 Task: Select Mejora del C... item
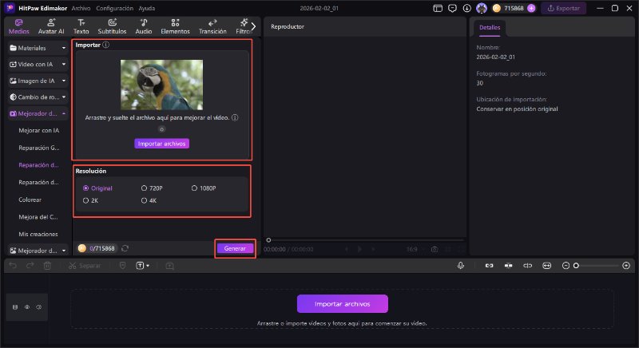point(38,217)
